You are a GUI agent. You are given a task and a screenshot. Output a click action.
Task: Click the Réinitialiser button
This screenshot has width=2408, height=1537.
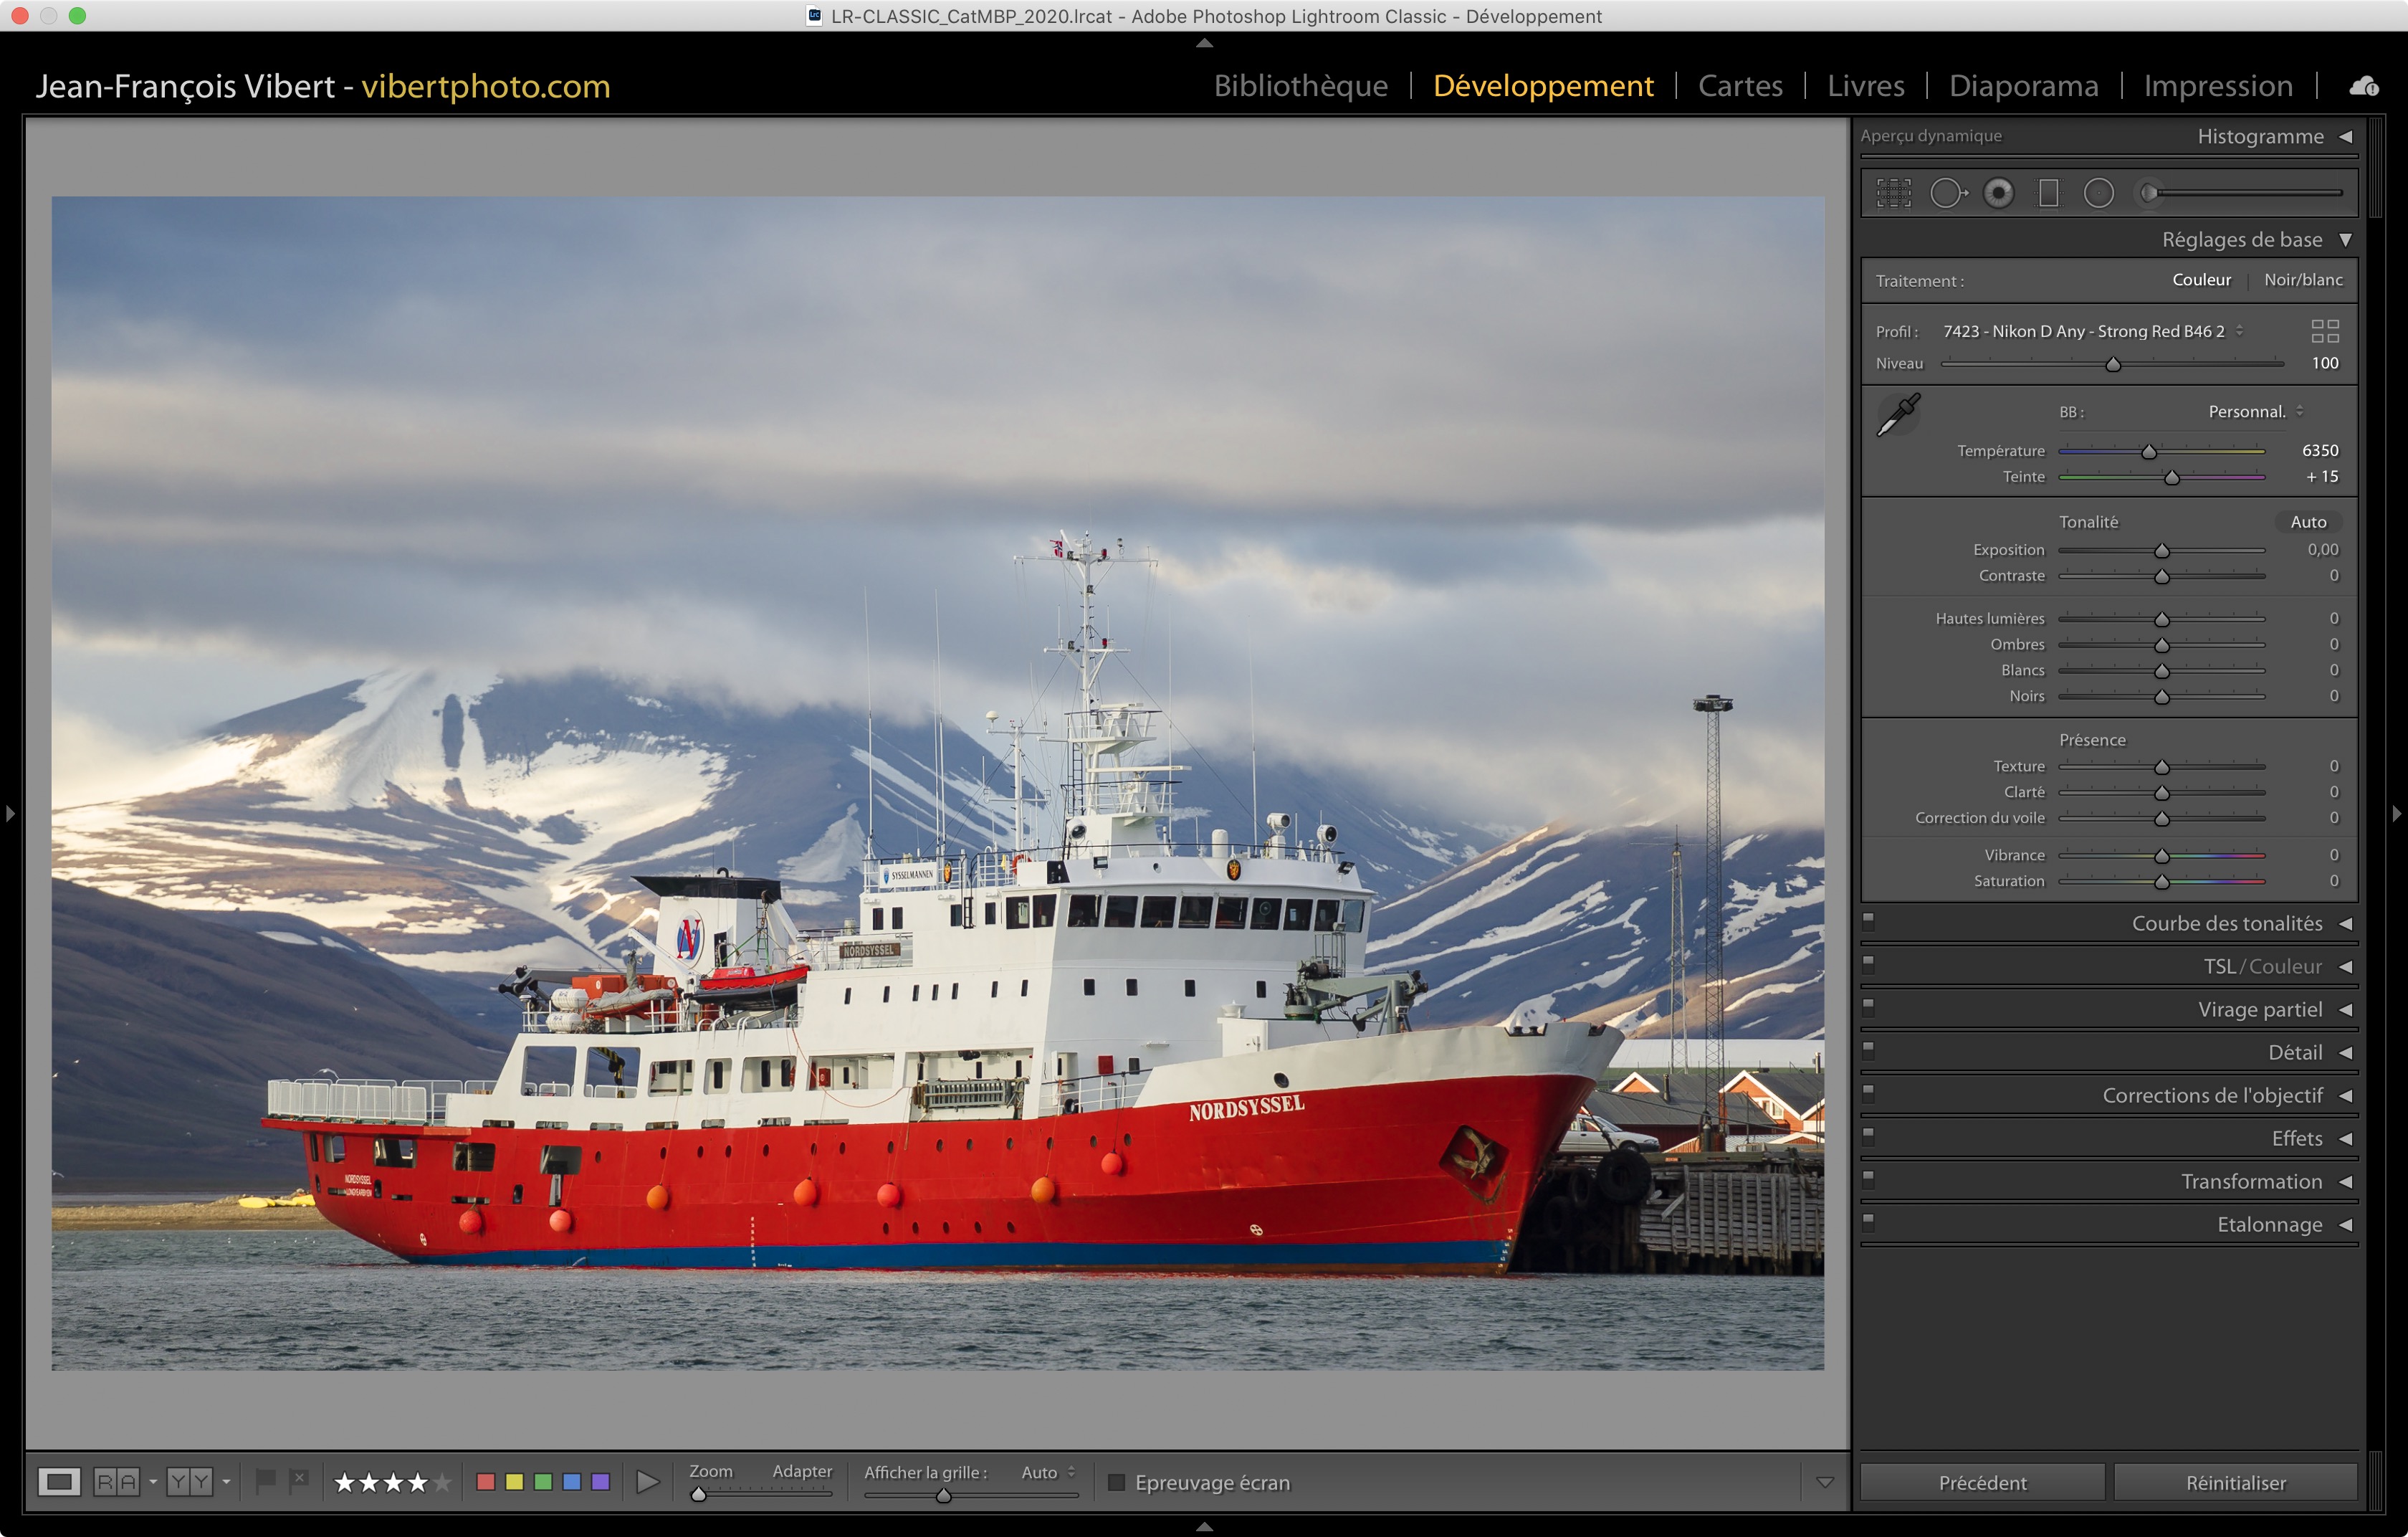pos(2235,1482)
